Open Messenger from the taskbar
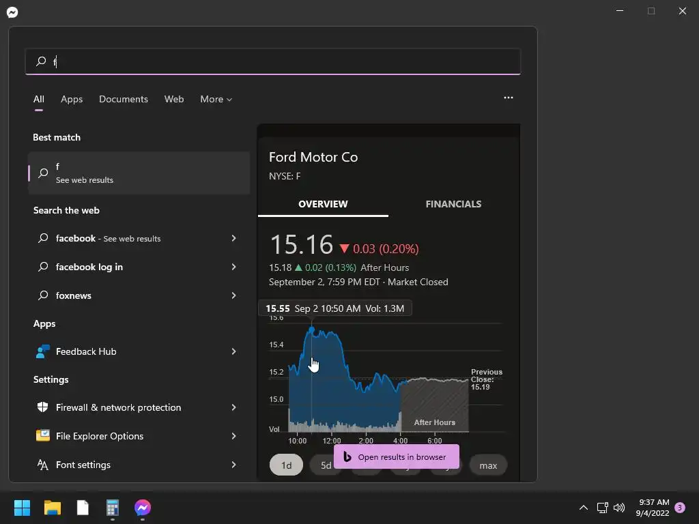This screenshot has height=524, width=699. pyautogui.click(x=143, y=508)
